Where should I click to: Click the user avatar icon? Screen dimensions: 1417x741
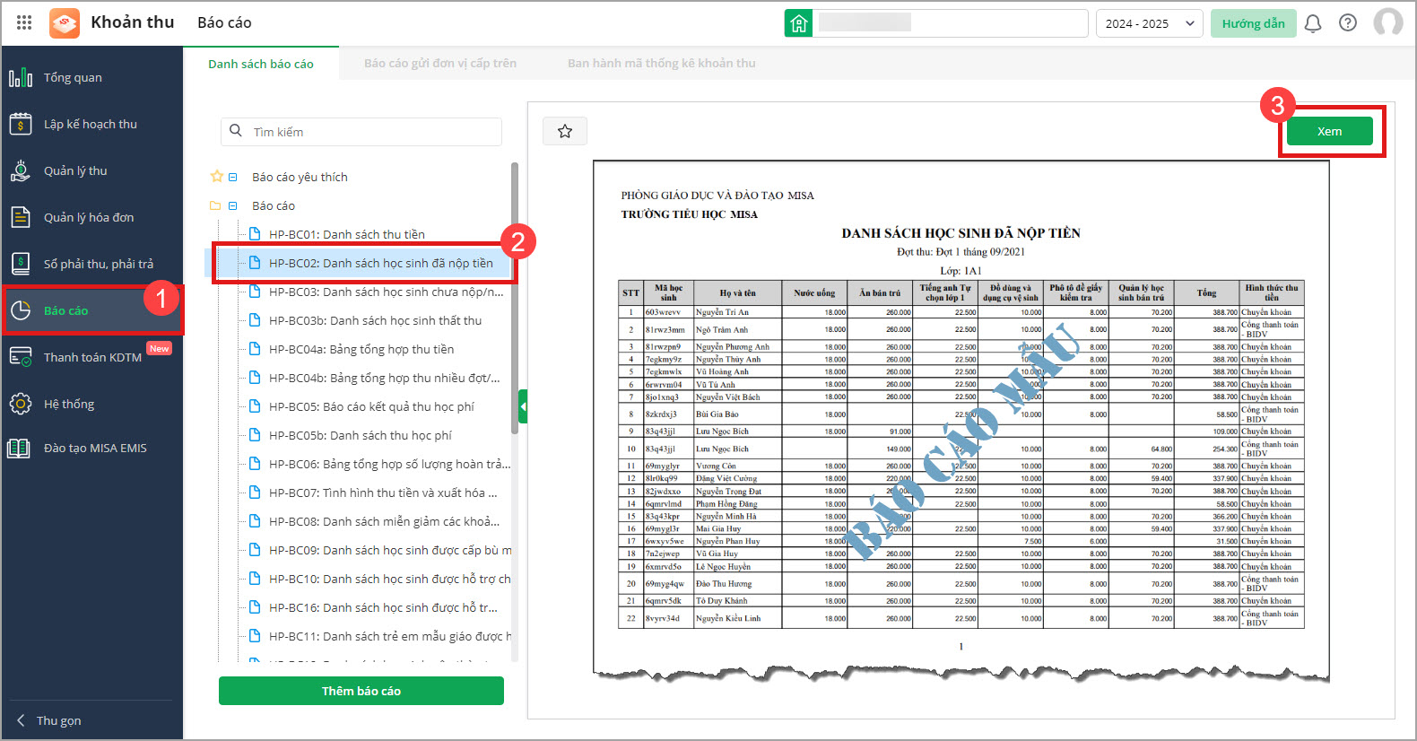point(1387,23)
